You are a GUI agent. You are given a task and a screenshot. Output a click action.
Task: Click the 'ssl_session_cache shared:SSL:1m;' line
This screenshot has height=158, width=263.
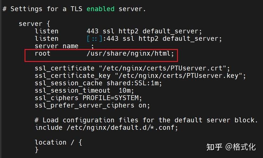pyautogui.click(x=98, y=83)
